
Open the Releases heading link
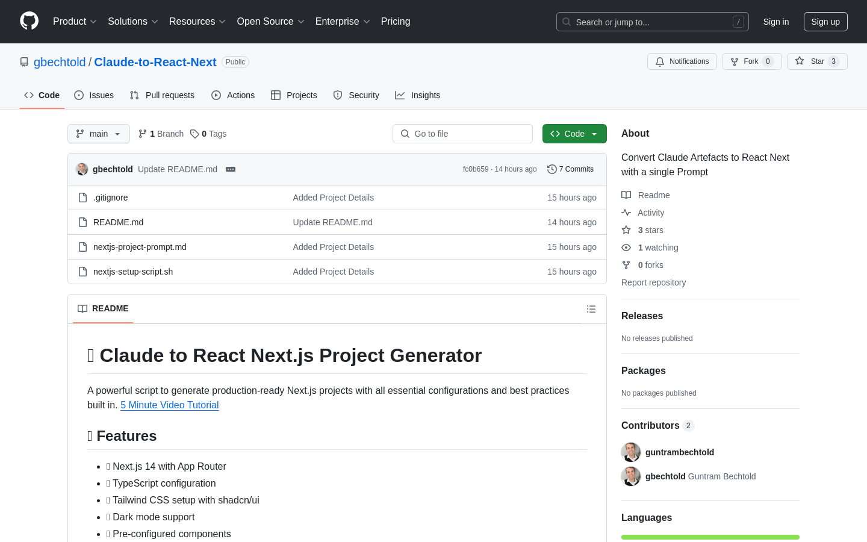(642, 316)
